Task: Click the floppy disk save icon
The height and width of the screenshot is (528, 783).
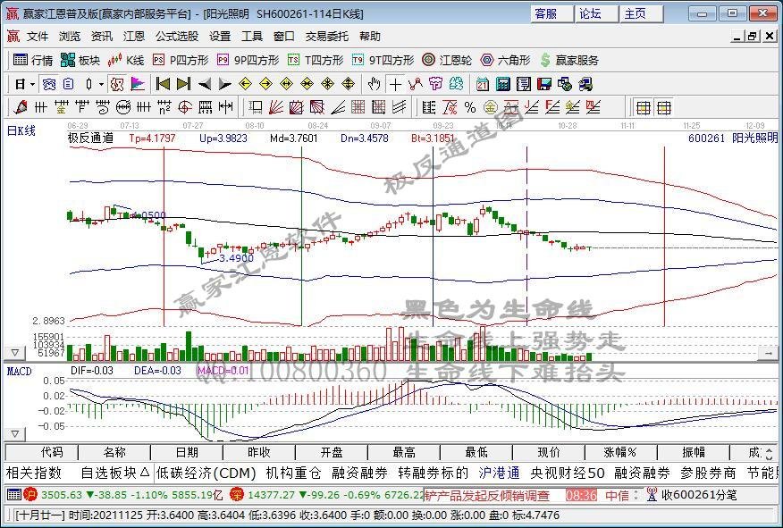Action: (543, 84)
